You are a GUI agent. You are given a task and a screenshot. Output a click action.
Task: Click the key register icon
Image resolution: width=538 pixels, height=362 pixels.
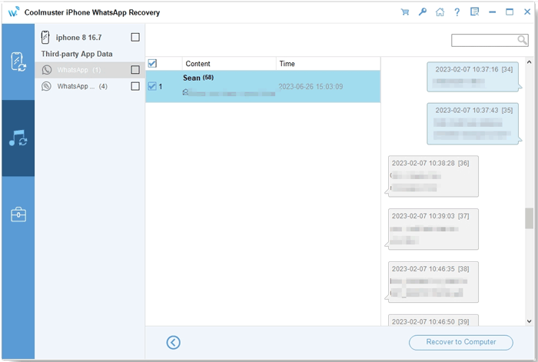click(423, 12)
